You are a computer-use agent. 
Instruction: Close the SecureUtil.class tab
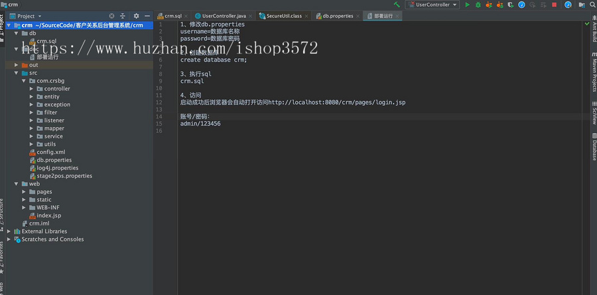[306, 17]
